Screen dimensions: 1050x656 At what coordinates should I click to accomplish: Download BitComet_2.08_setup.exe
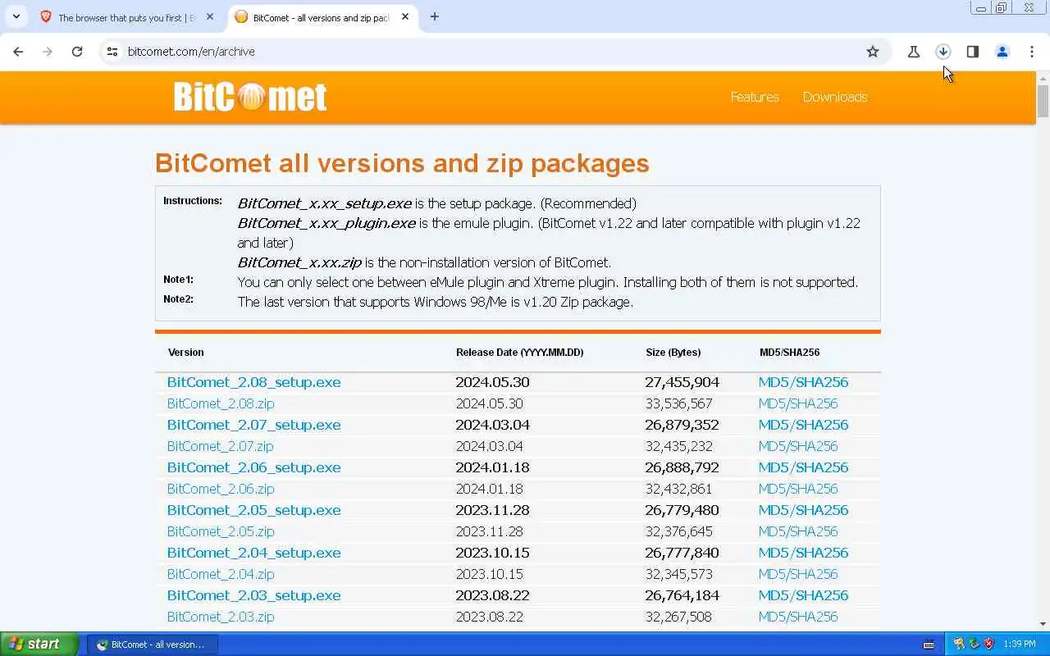[253, 382]
